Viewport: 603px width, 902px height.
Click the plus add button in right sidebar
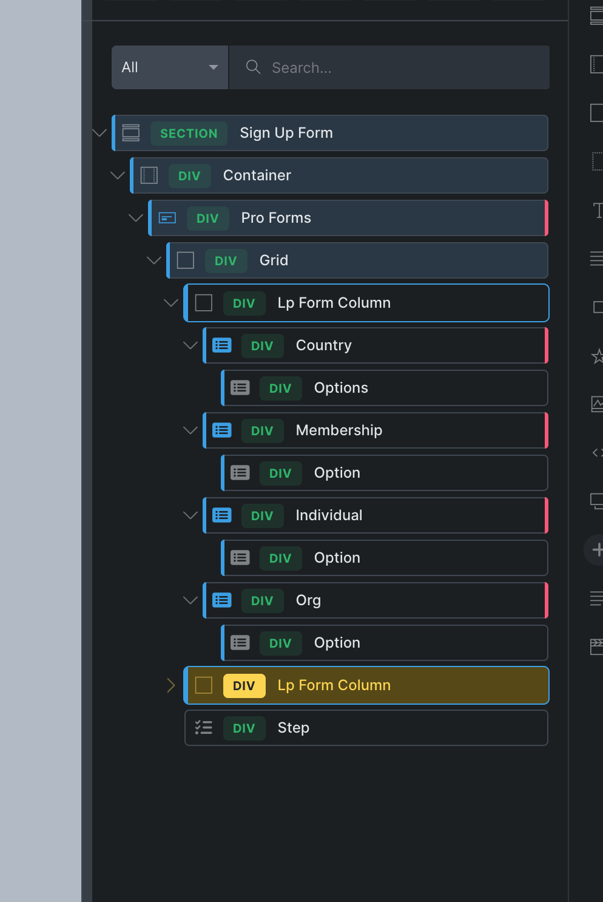coord(597,550)
